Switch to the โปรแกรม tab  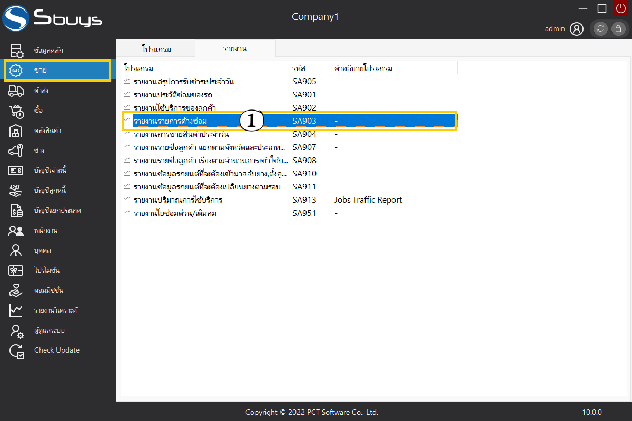click(156, 49)
